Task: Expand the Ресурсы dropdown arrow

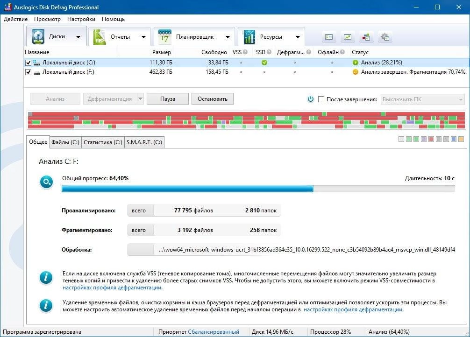Action: [298, 37]
